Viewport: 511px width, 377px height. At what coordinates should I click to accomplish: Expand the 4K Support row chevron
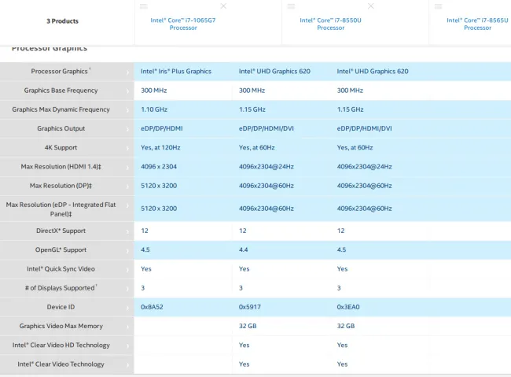point(128,148)
